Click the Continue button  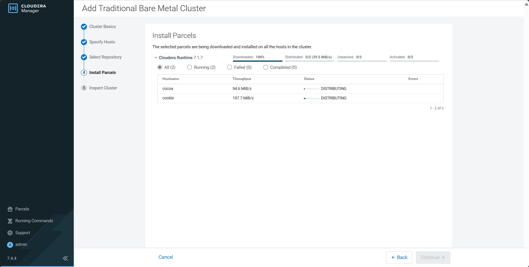433,258
